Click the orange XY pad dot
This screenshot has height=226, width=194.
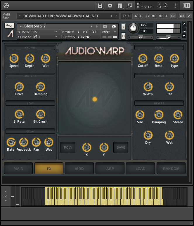[x=95, y=99]
